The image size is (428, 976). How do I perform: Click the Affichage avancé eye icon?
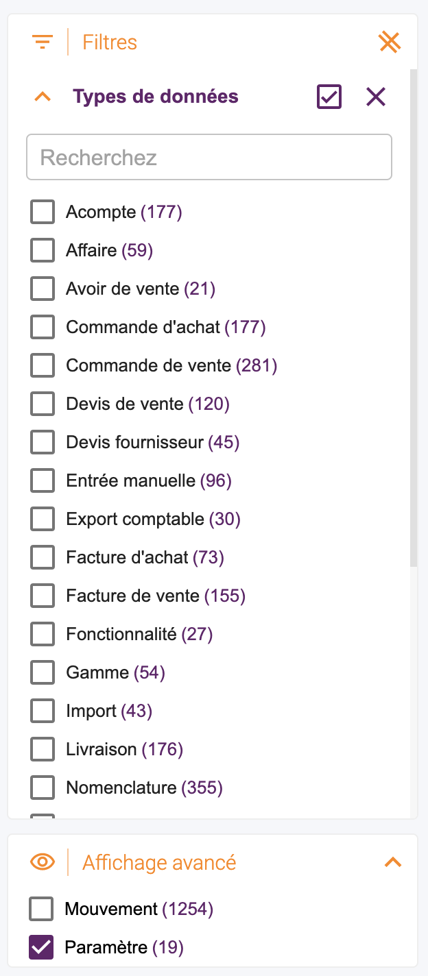43,862
